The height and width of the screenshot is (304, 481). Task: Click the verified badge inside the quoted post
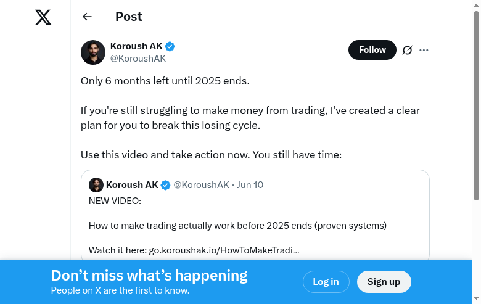pyautogui.click(x=165, y=185)
